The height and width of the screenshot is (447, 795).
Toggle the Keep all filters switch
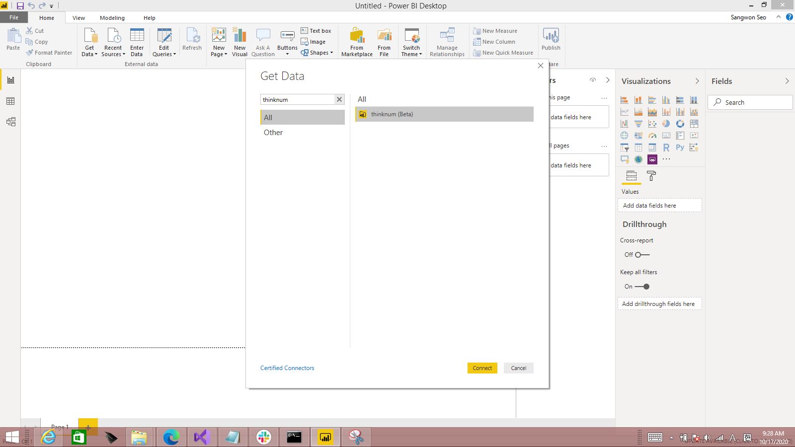coord(642,287)
